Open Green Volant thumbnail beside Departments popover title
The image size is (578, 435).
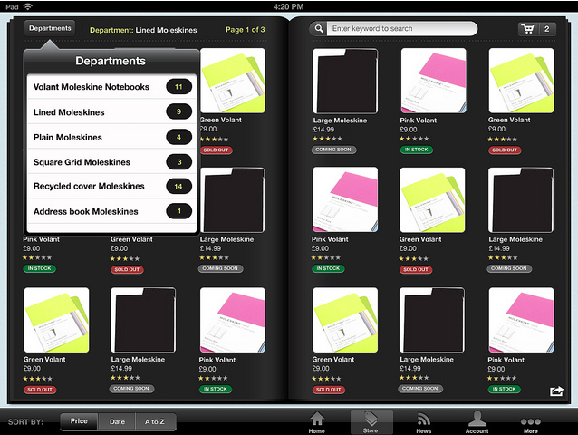[232, 81]
